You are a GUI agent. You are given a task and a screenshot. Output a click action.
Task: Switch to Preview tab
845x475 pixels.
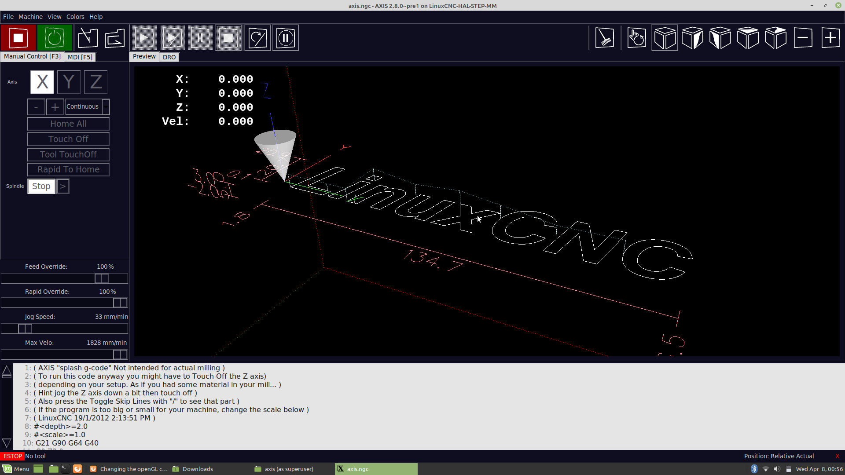pos(144,56)
